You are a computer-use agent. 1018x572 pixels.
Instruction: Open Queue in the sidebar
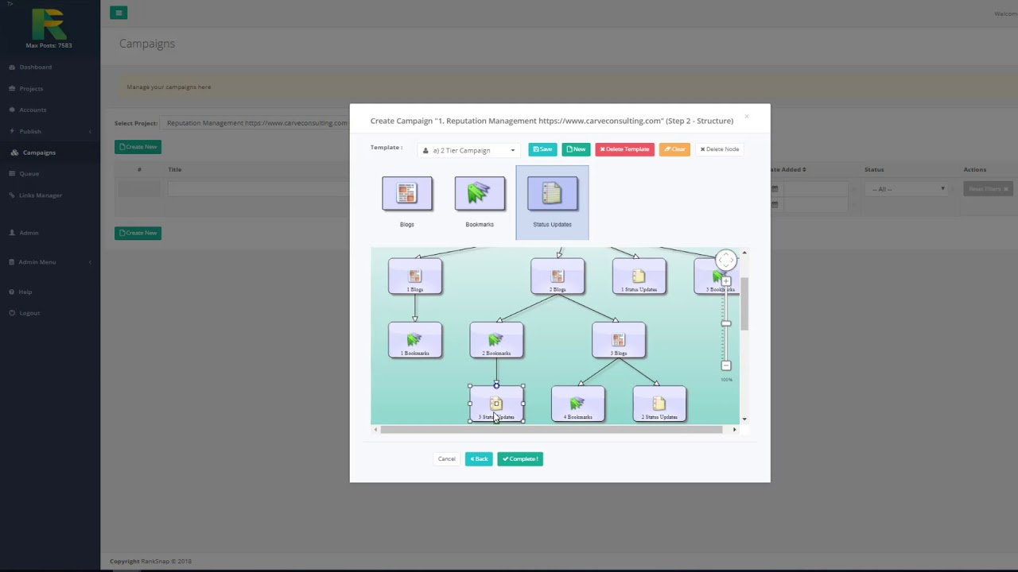29,173
